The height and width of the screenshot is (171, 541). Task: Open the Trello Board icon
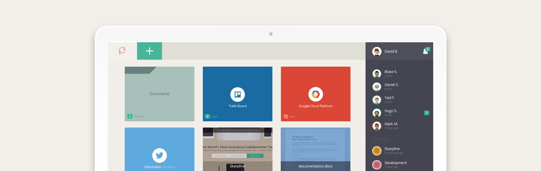[x=237, y=95]
